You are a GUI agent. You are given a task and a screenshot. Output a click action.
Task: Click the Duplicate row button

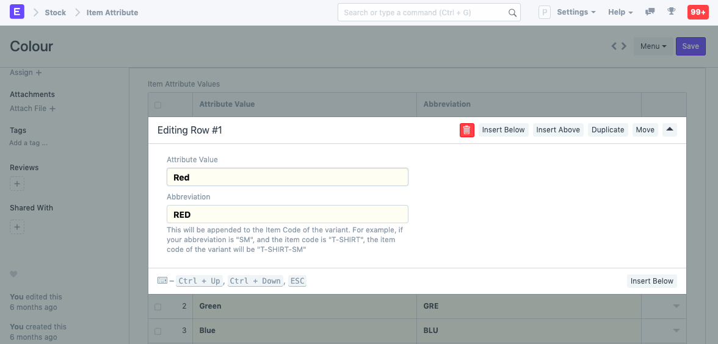click(607, 130)
